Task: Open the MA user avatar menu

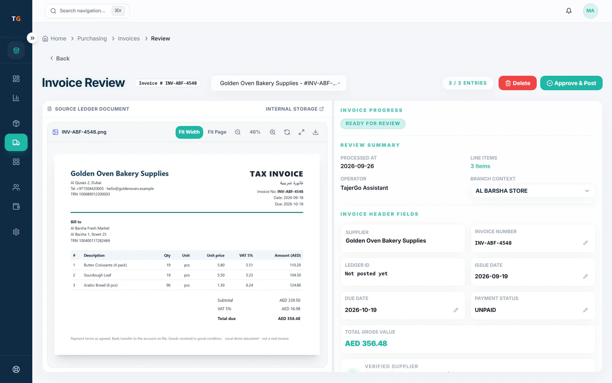Action: [590, 11]
